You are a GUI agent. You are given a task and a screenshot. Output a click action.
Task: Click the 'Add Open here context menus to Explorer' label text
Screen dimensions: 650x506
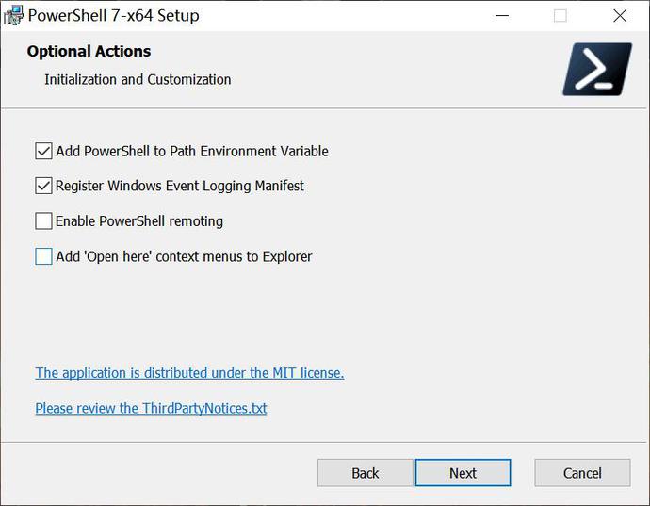coord(184,256)
